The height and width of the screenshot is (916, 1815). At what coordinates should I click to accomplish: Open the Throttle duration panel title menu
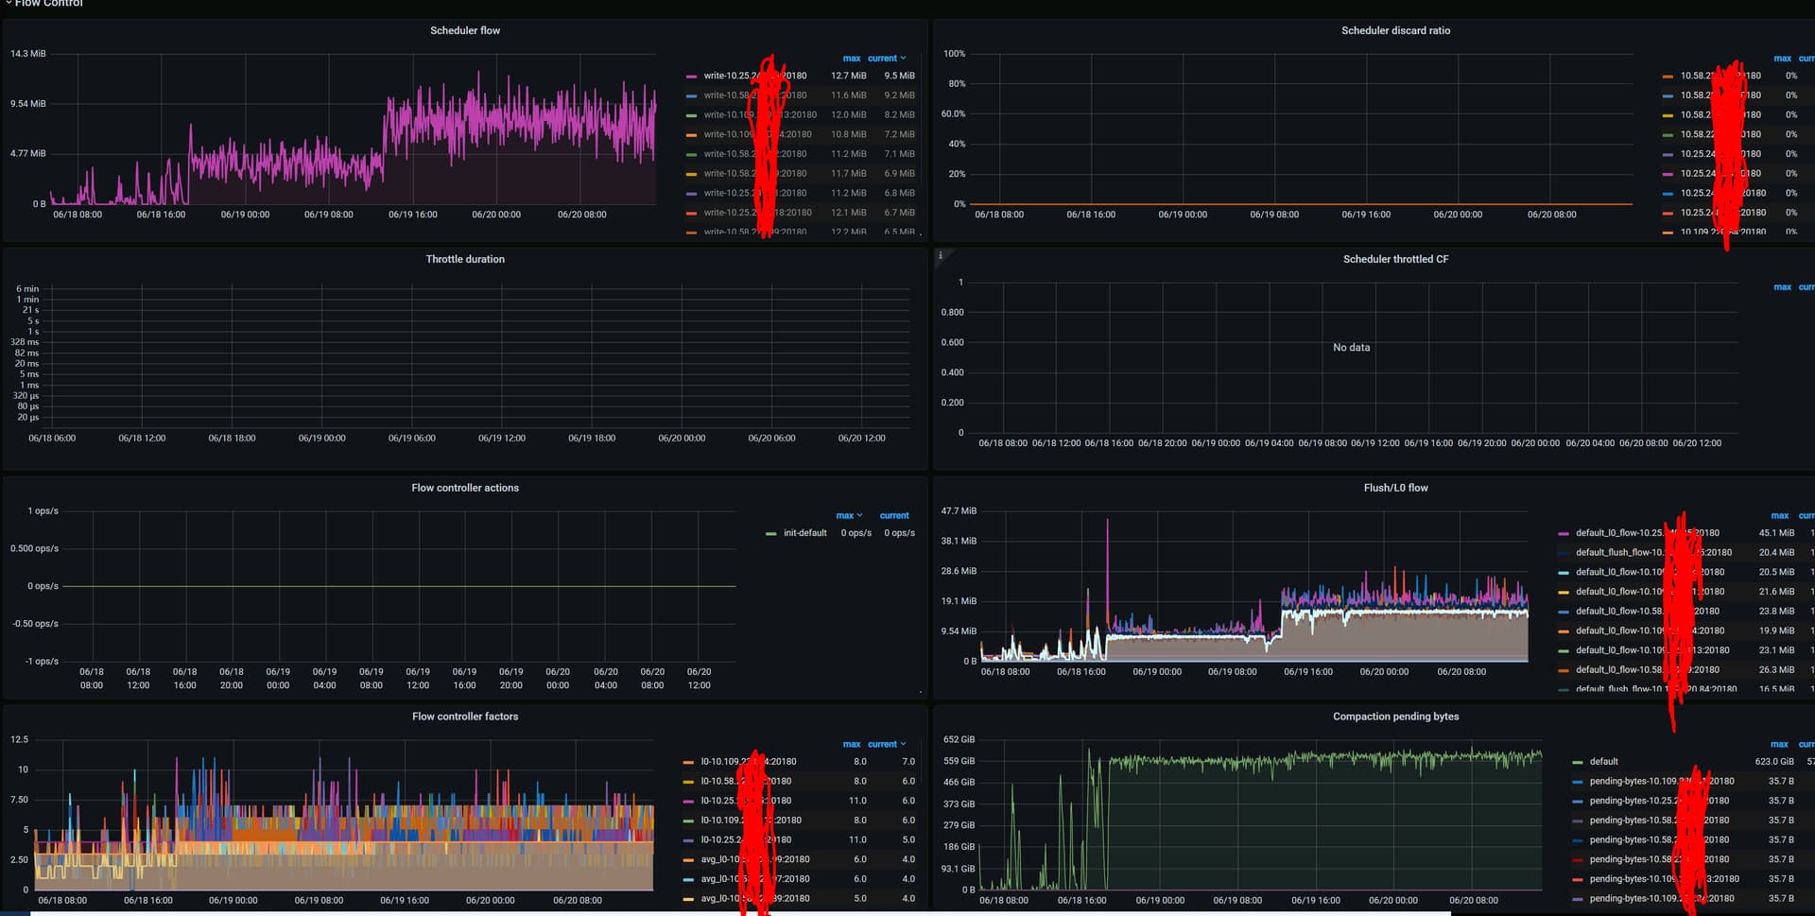click(464, 260)
